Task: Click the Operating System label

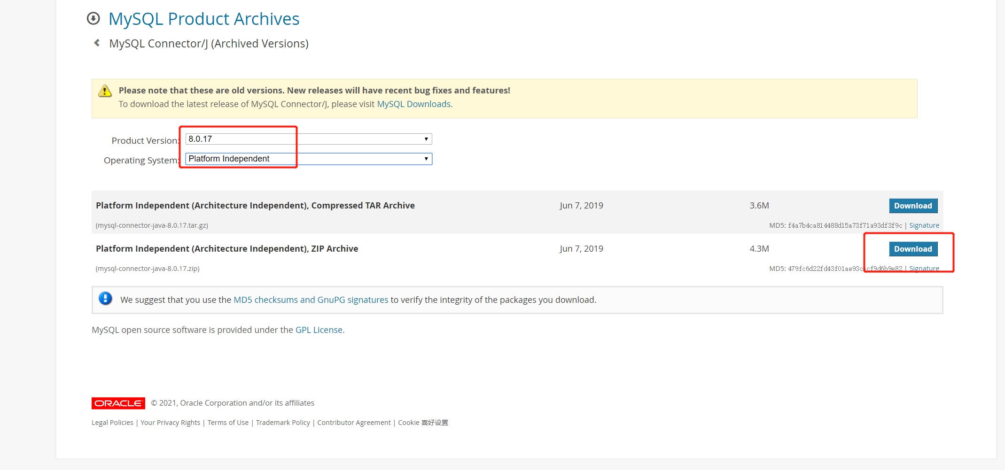Action: pos(141,160)
